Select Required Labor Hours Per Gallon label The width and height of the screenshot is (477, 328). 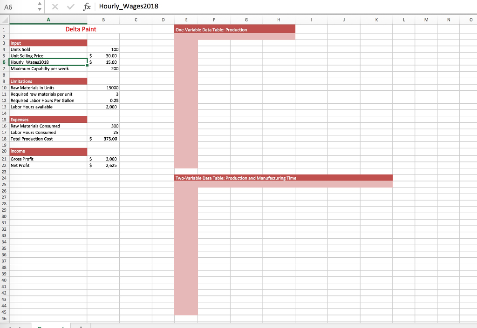48,100
